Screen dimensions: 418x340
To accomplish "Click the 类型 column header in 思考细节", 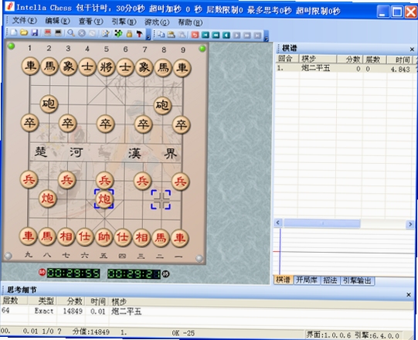I will 42,301.
